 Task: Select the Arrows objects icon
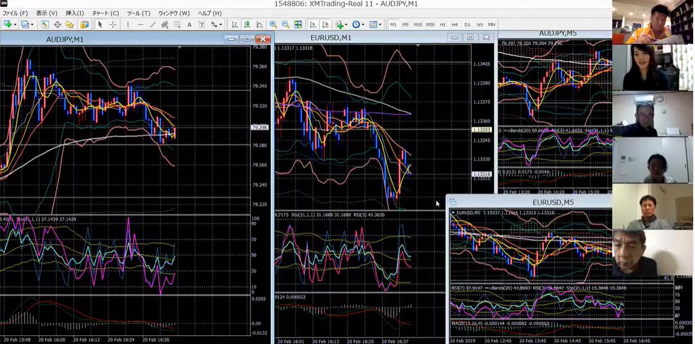(214, 24)
